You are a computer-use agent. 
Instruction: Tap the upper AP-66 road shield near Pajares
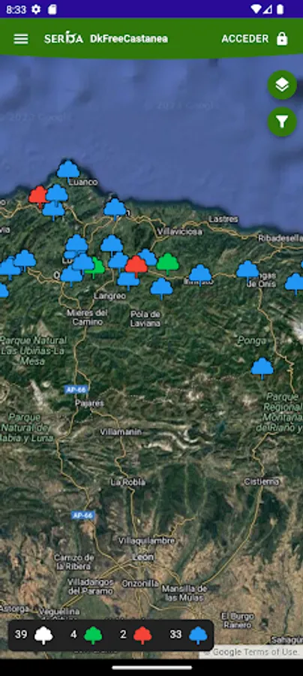[76, 390]
